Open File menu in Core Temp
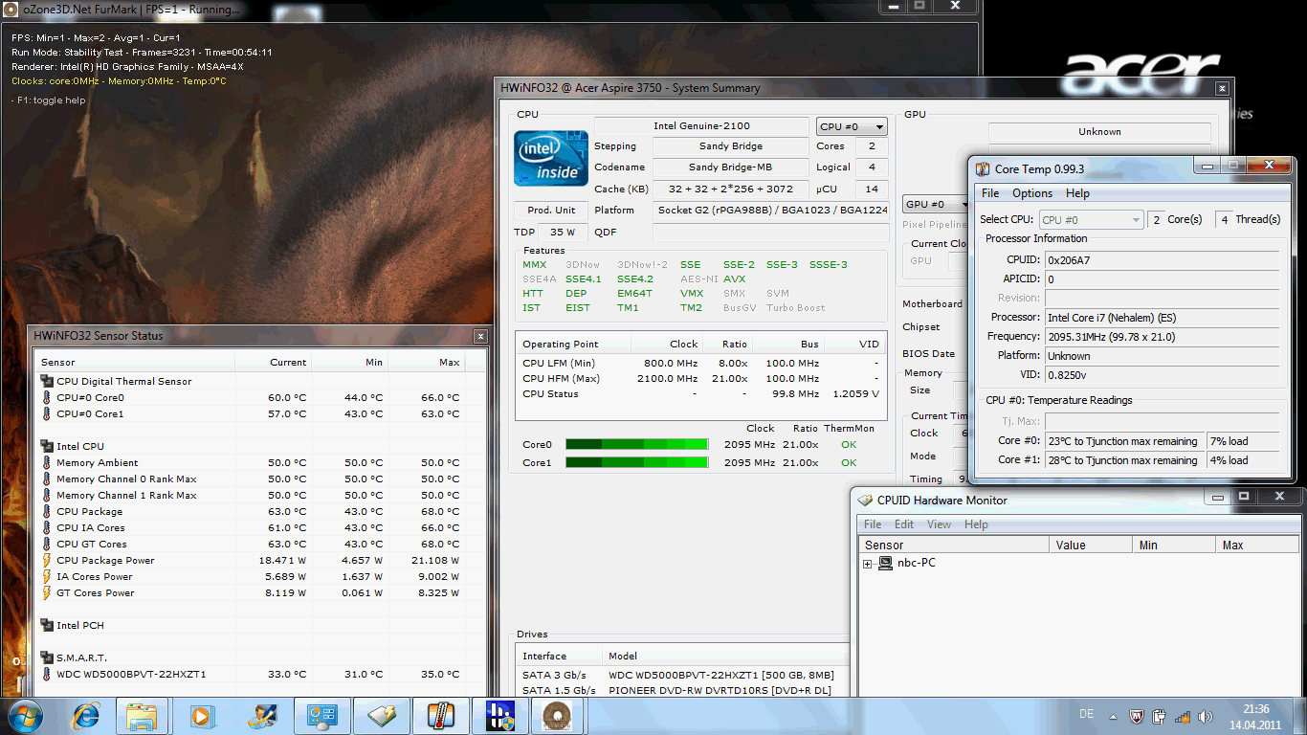Viewport: 1307px width, 735px height. 990,193
